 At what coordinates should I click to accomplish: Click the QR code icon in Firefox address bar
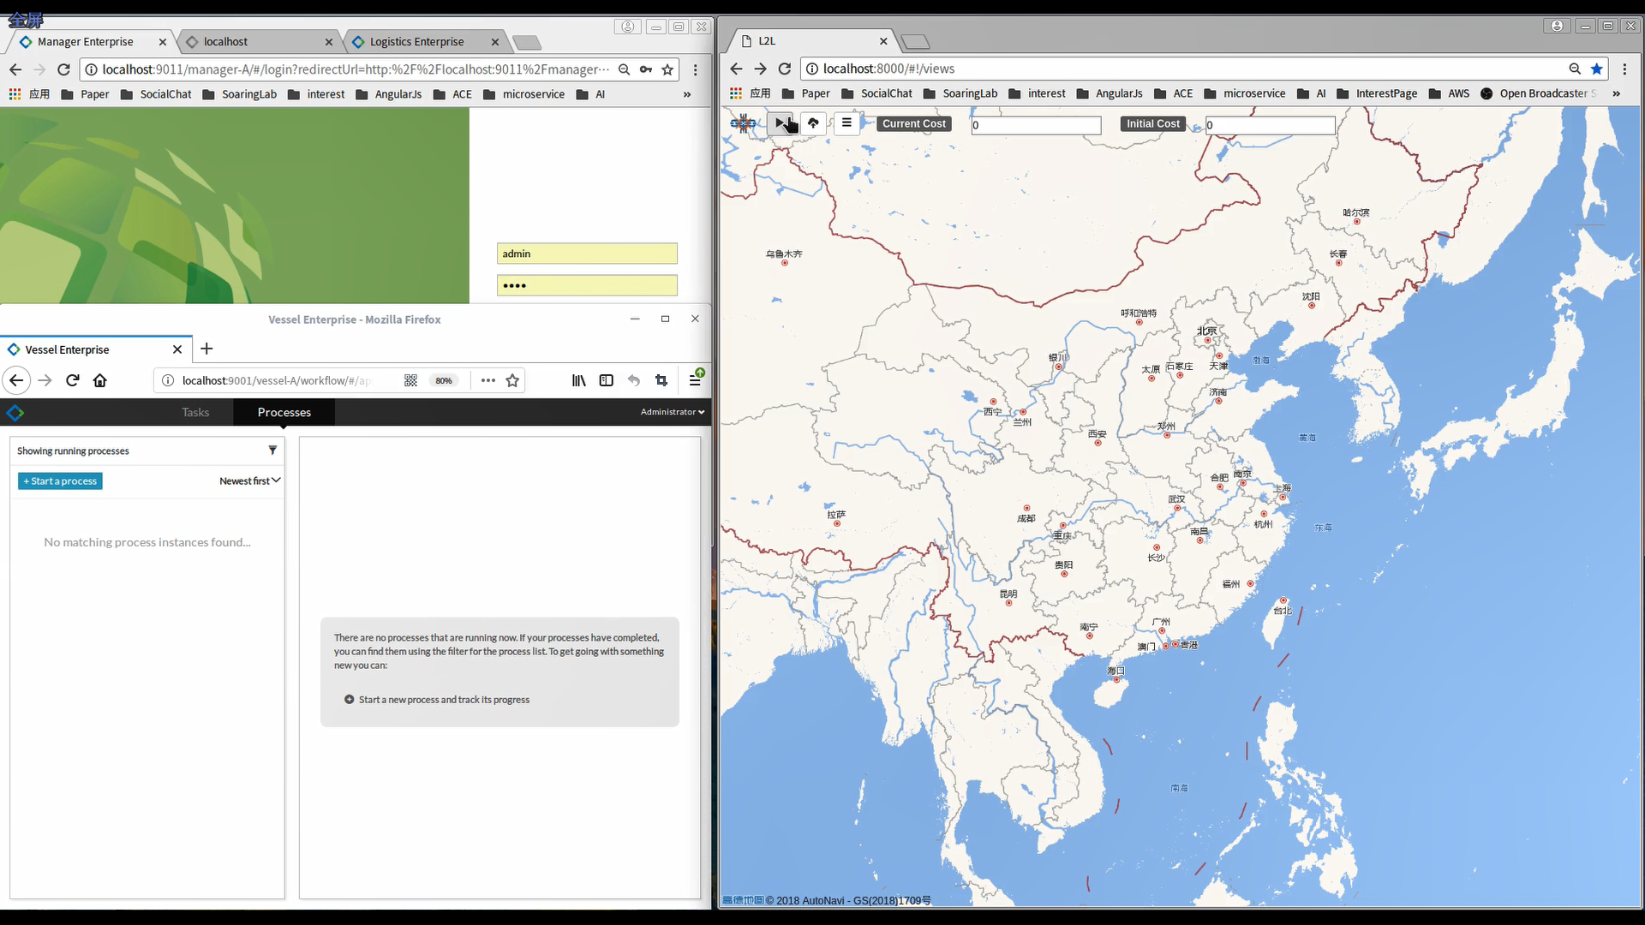point(410,380)
